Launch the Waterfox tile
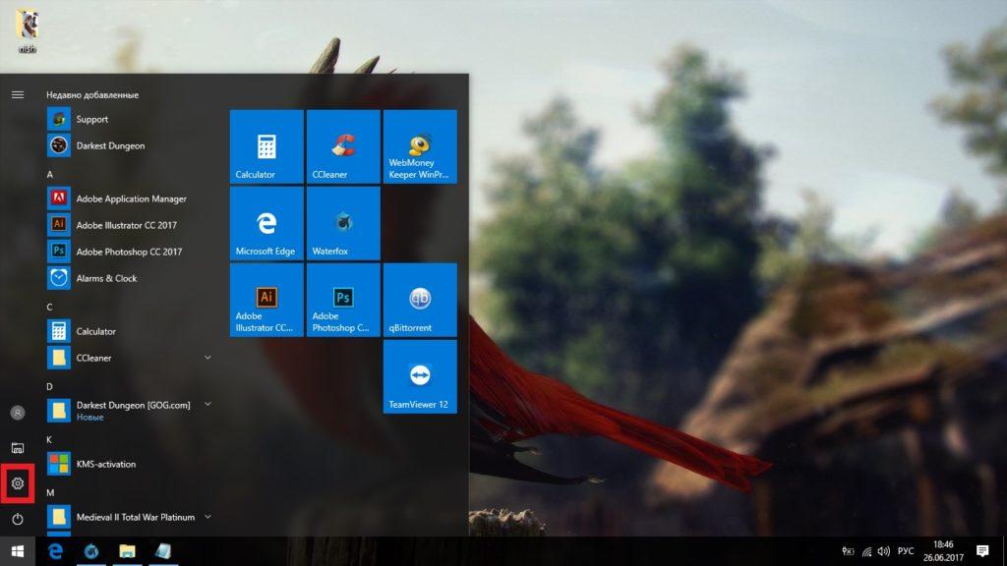Image resolution: width=1007 pixels, height=566 pixels. pos(343,223)
